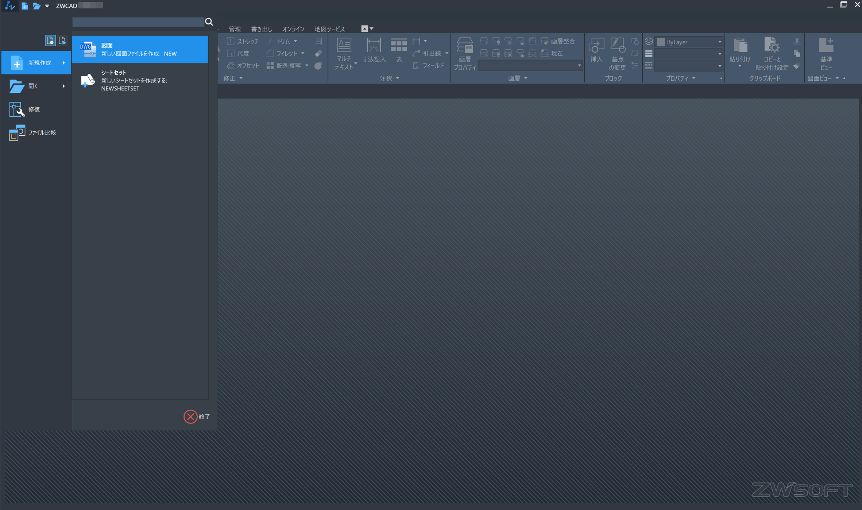Viewport: 862px width, 510px height.
Task: Click the 画層整合 layer match tool
Action: click(x=558, y=41)
